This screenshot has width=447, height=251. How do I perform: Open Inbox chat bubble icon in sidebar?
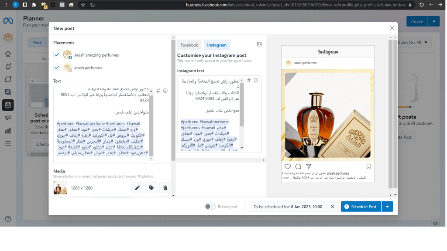tap(8, 79)
